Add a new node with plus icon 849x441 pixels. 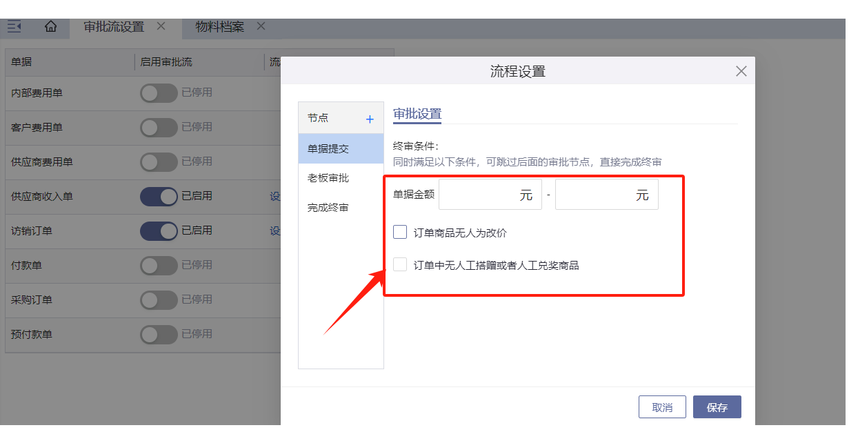370,119
